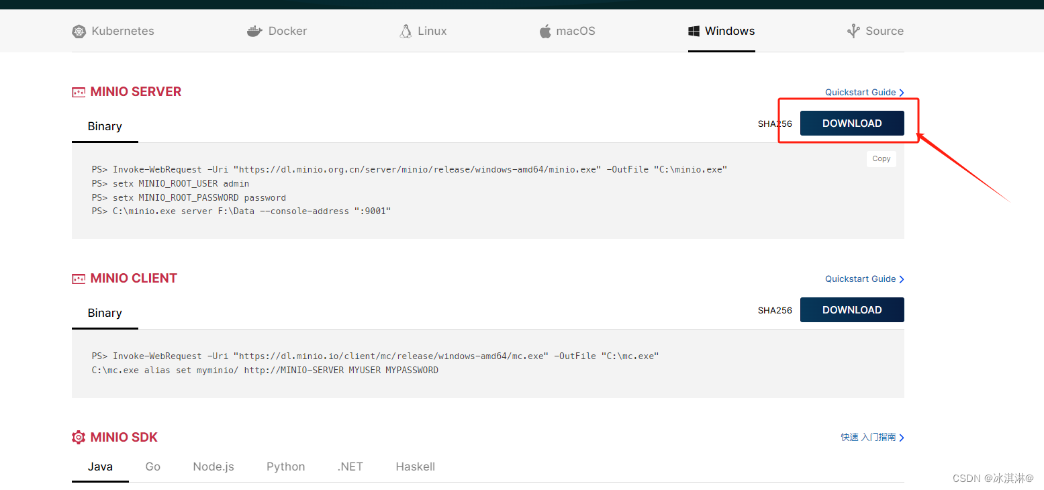Click the macOS apple icon

[545, 31]
